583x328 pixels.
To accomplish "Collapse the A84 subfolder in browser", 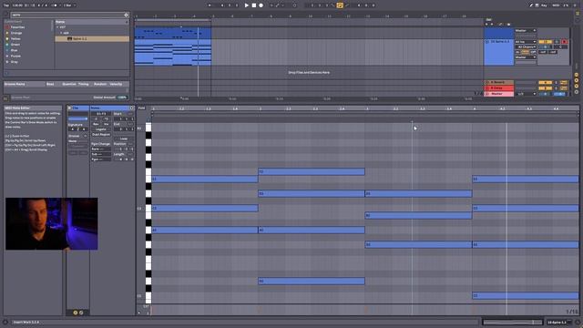I will click(61, 33).
